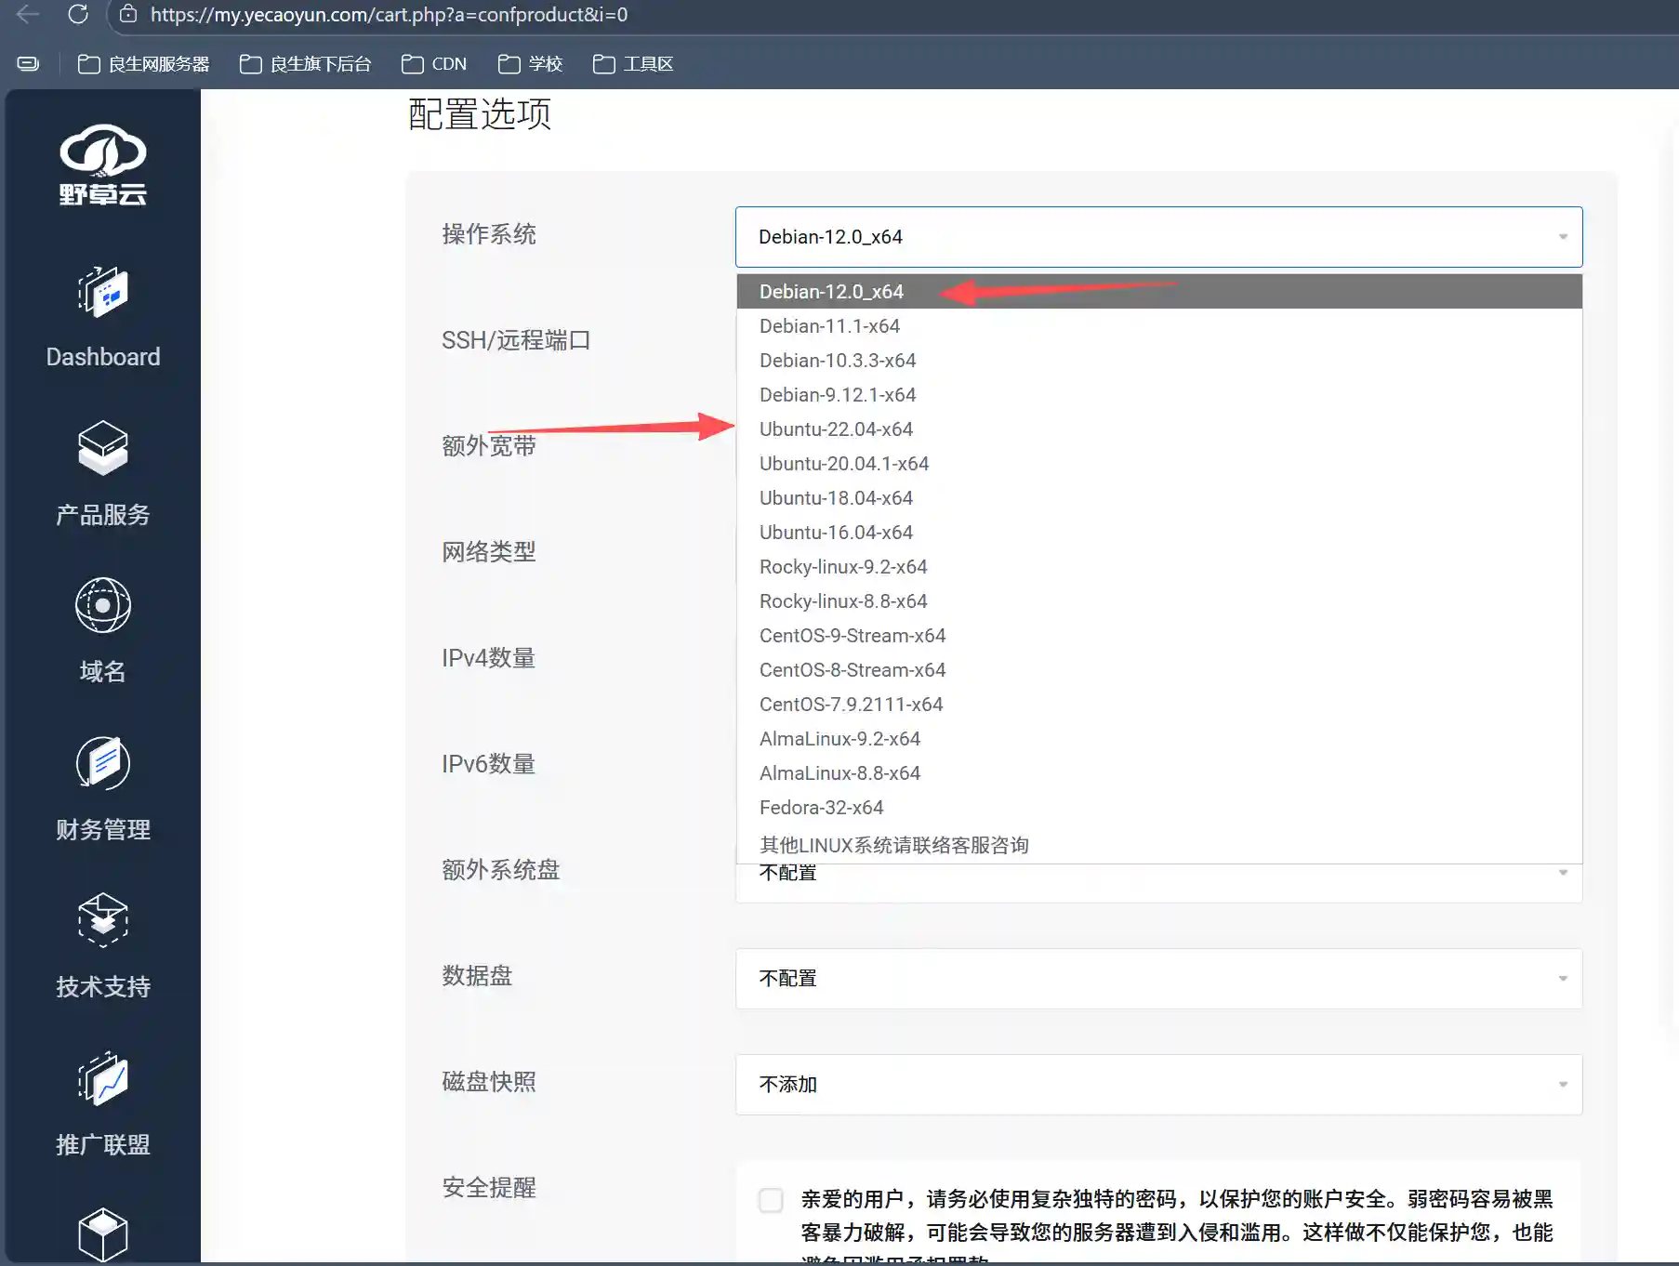Open 良生网服务器 bookmark folder
Screen dimensions: 1679x1266
pyautogui.click(x=143, y=64)
